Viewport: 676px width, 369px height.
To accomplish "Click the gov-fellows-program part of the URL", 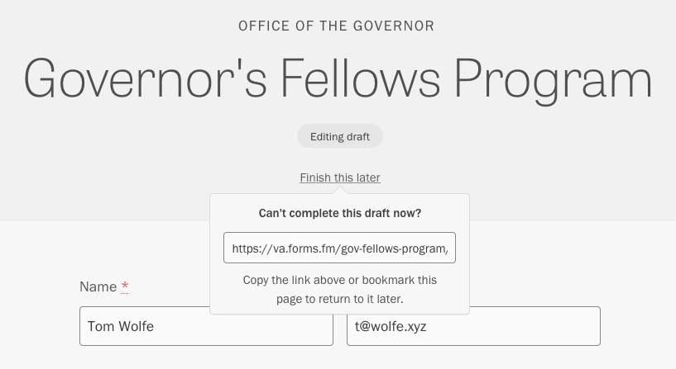I will pyautogui.click(x=393, y=248).
